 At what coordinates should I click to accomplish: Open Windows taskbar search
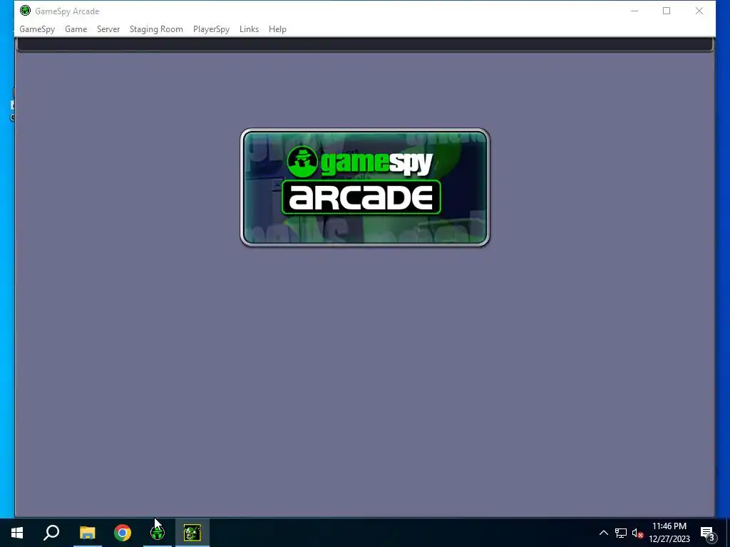tap(51, 533)
